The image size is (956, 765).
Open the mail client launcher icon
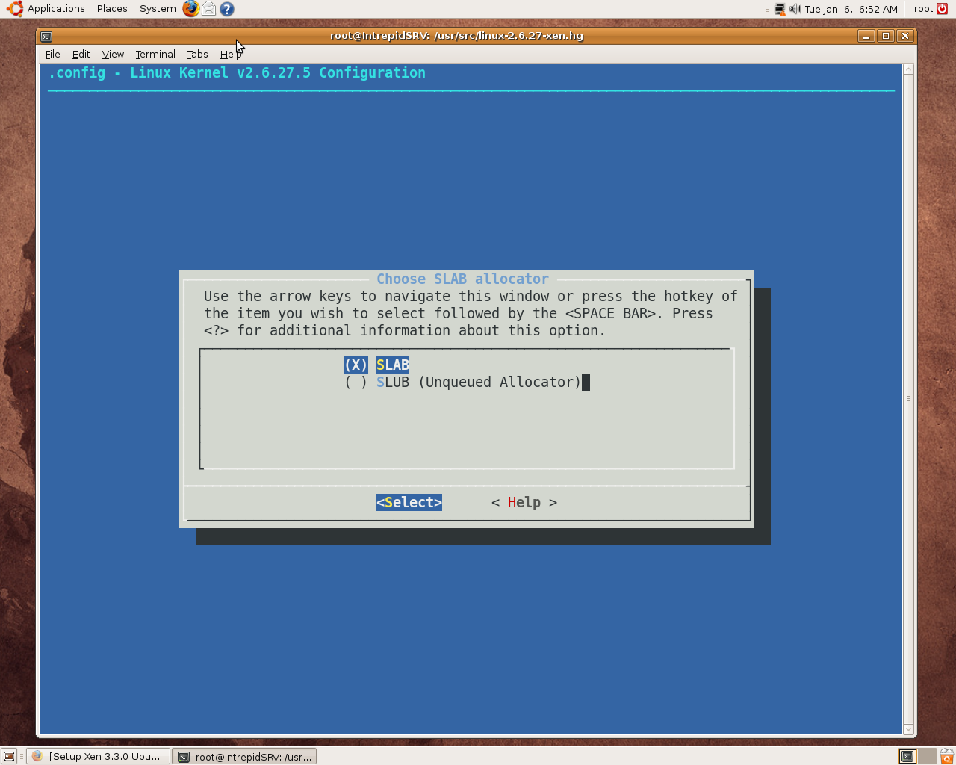pos(209,9)
